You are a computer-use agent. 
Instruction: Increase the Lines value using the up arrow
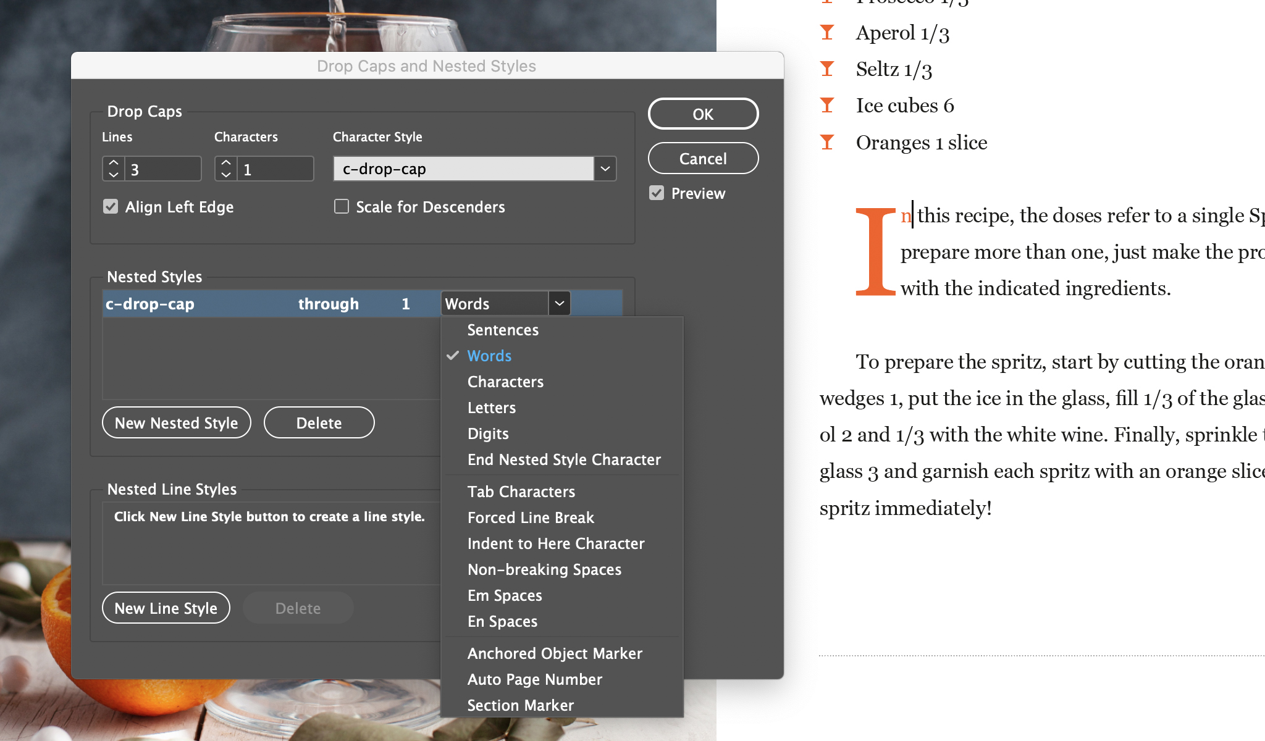(113, 162)
